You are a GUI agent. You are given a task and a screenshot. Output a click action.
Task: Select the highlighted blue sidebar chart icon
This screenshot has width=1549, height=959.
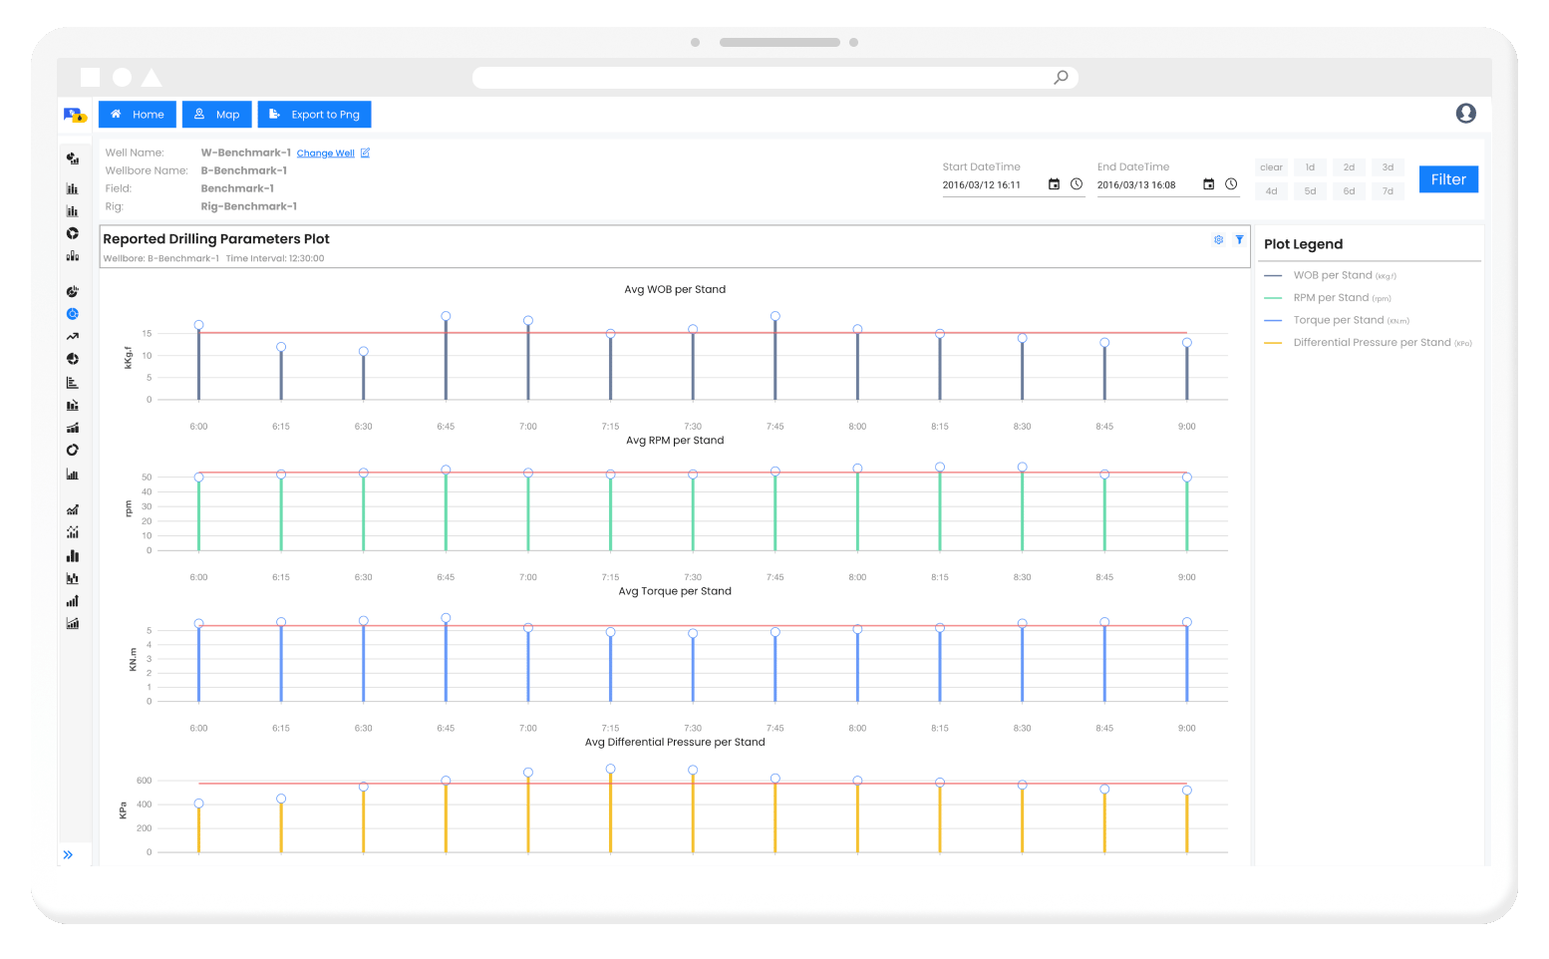point(72,314)
